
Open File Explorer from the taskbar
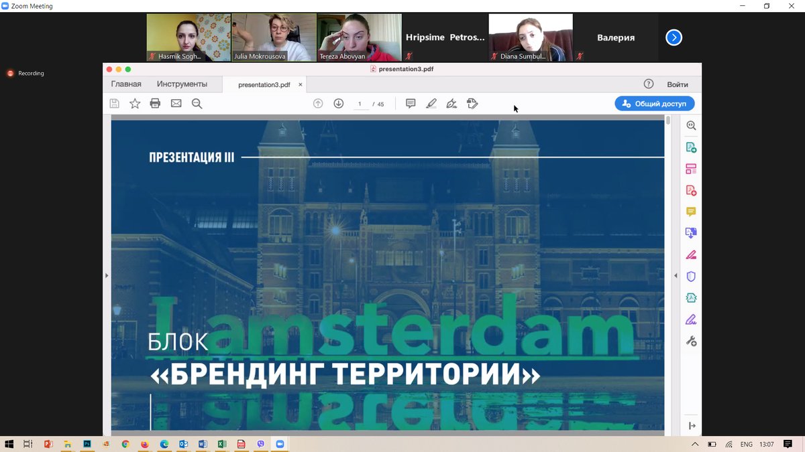[x=67, y=444]
